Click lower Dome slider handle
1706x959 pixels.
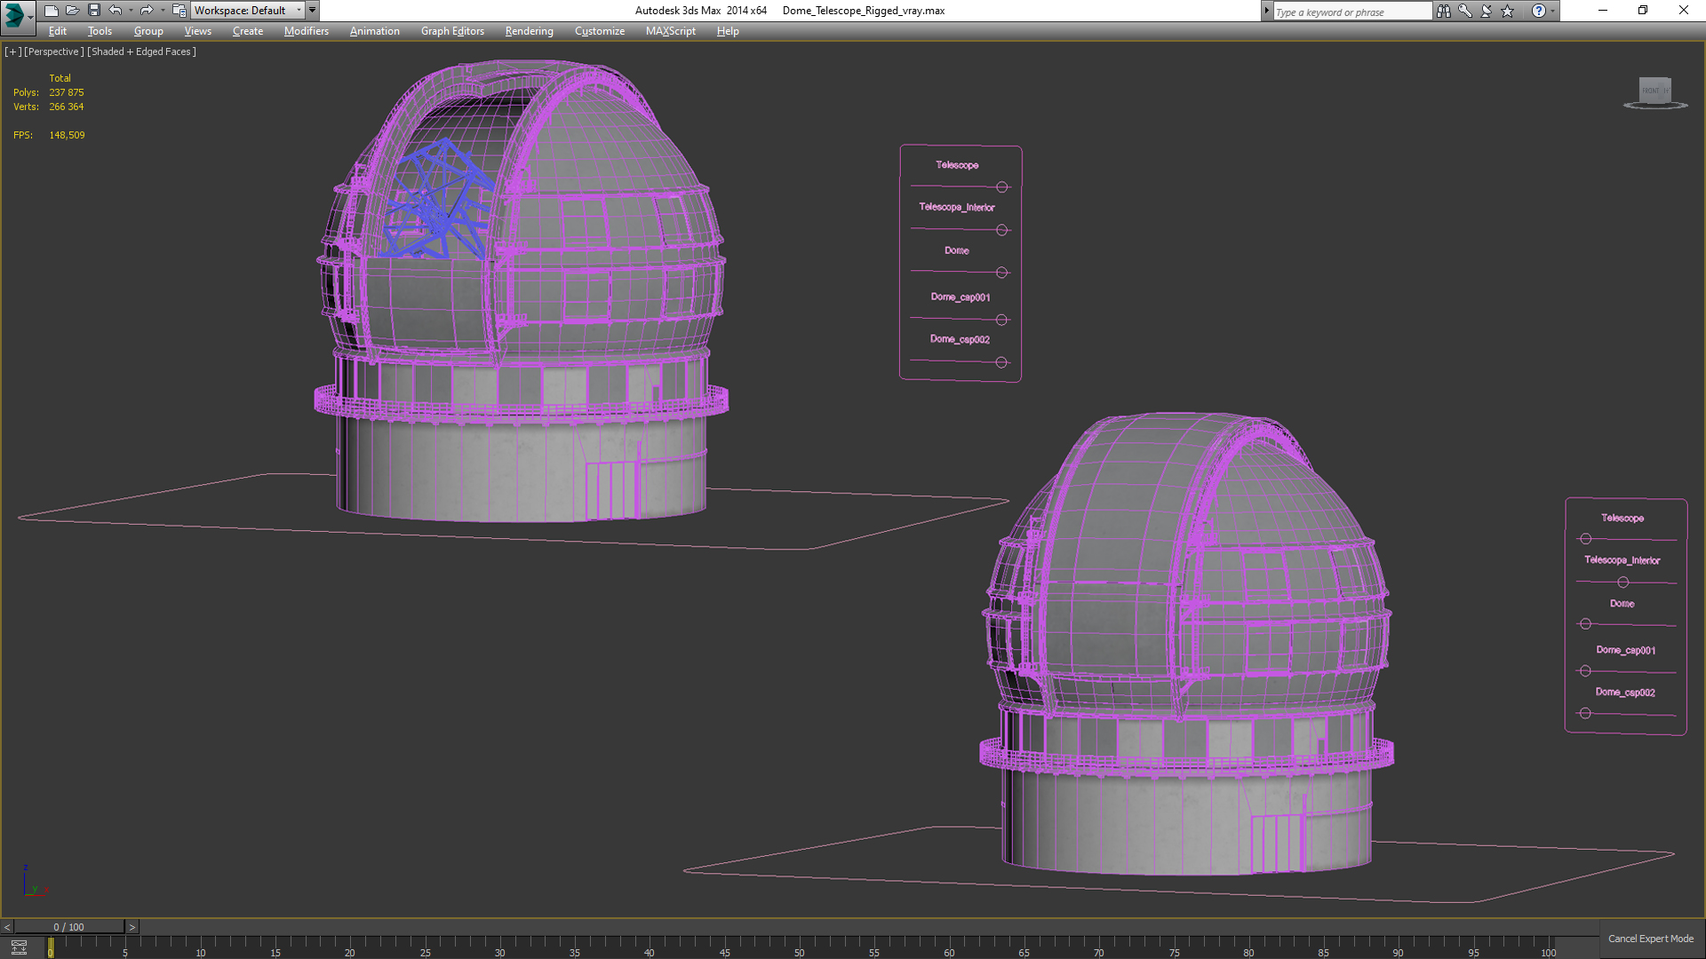pyautogui.click(x=1585, y=624)
